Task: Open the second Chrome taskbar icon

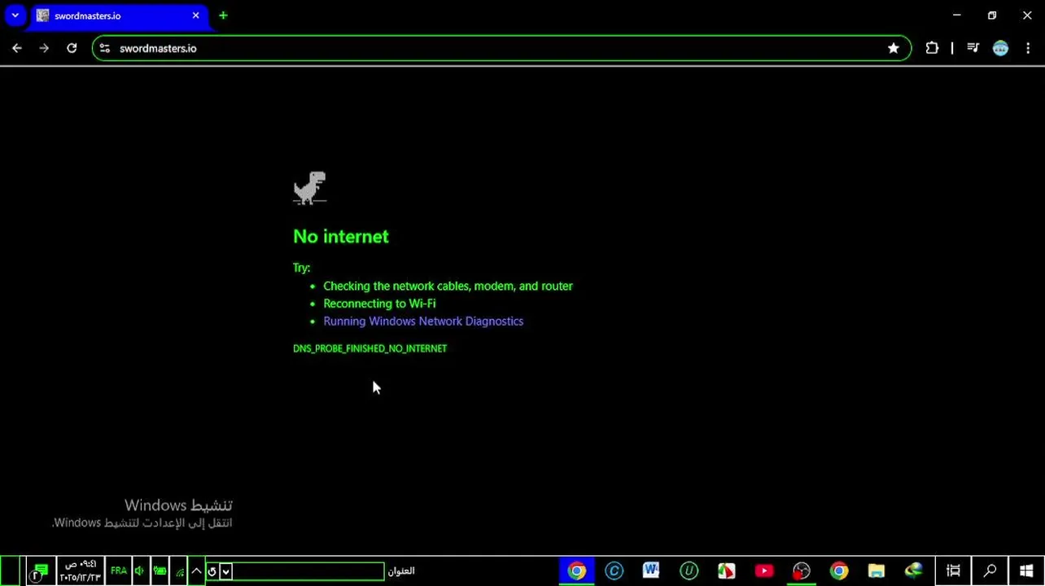Action: point(839,571)
